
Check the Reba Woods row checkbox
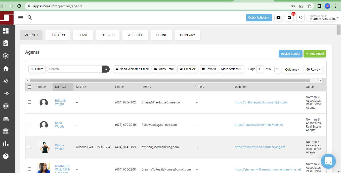click(30, 125)
